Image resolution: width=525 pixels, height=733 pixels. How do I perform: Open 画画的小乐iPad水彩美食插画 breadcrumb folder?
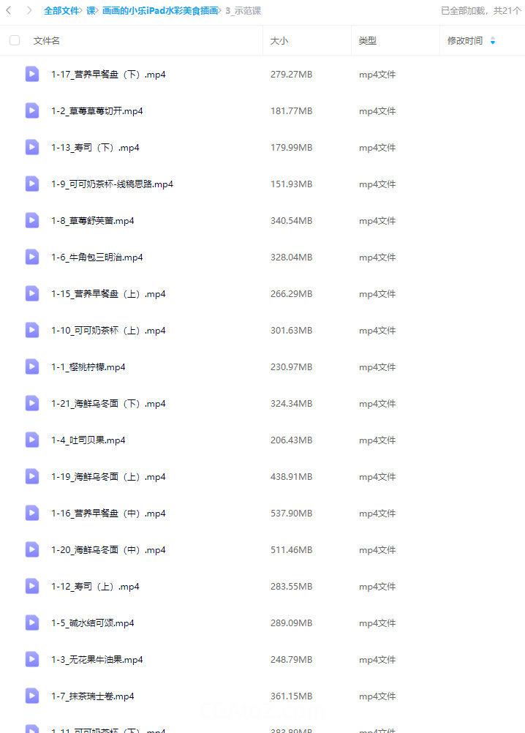pos(159,11)
